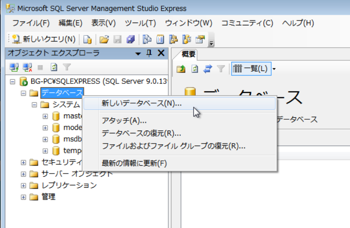Click the Filter funnel in Summary pane
Viewport: 350px width, 228px height.
[x=221, y=69]
